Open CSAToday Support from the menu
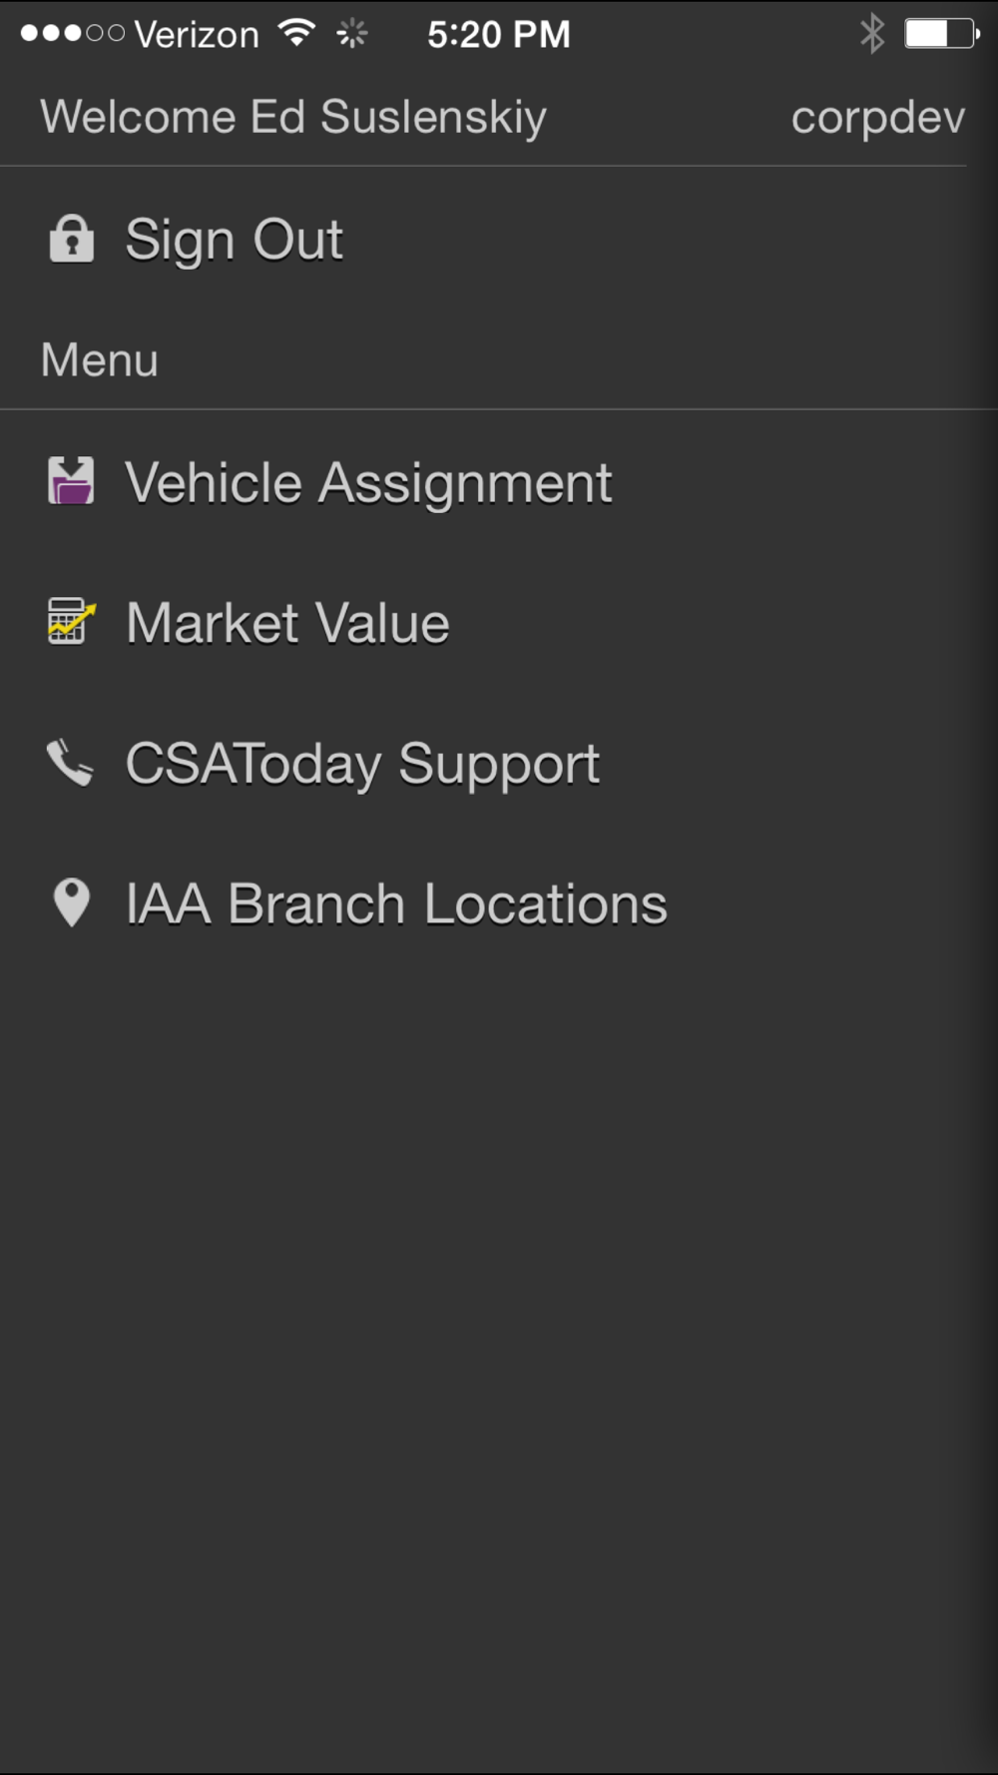 tap(362, 765)
